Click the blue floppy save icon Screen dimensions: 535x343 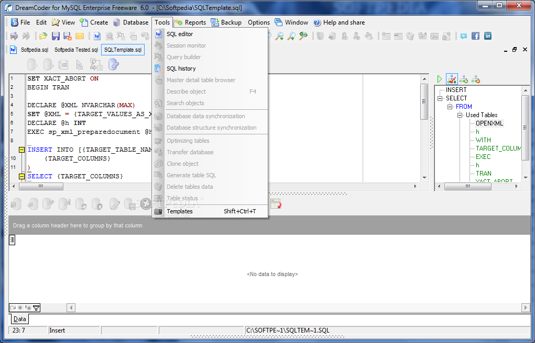pyautogui.click(x=56, y=36)
